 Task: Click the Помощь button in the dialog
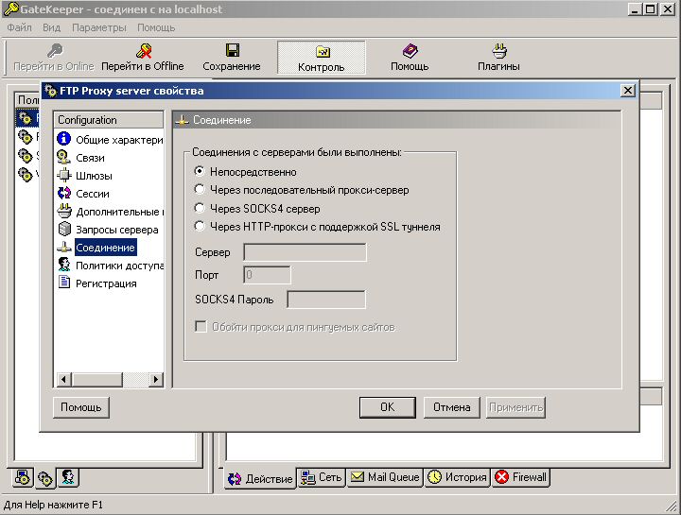81,407
